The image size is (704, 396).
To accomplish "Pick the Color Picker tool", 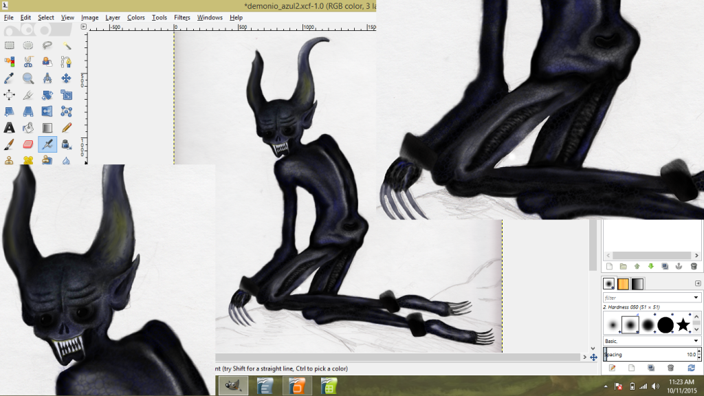I will click(x=9, y=78).
